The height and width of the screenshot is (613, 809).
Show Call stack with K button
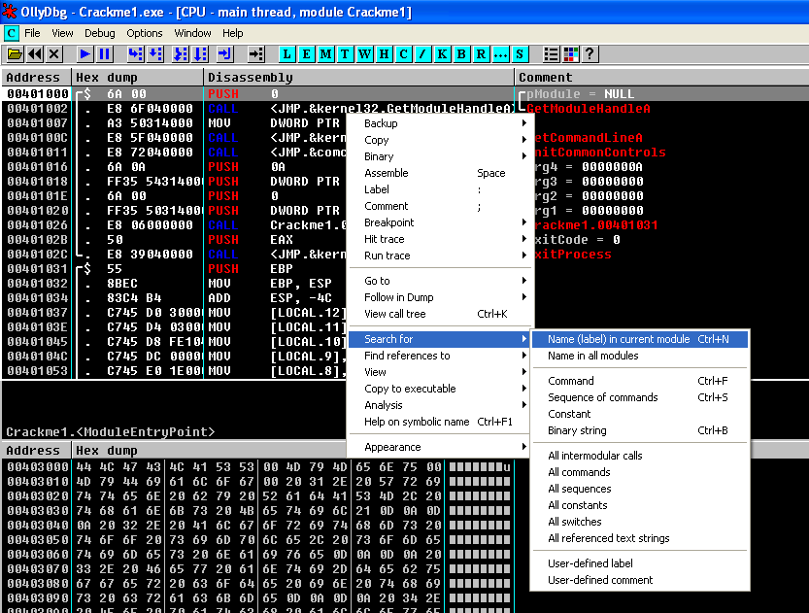(x=442, y=54)
